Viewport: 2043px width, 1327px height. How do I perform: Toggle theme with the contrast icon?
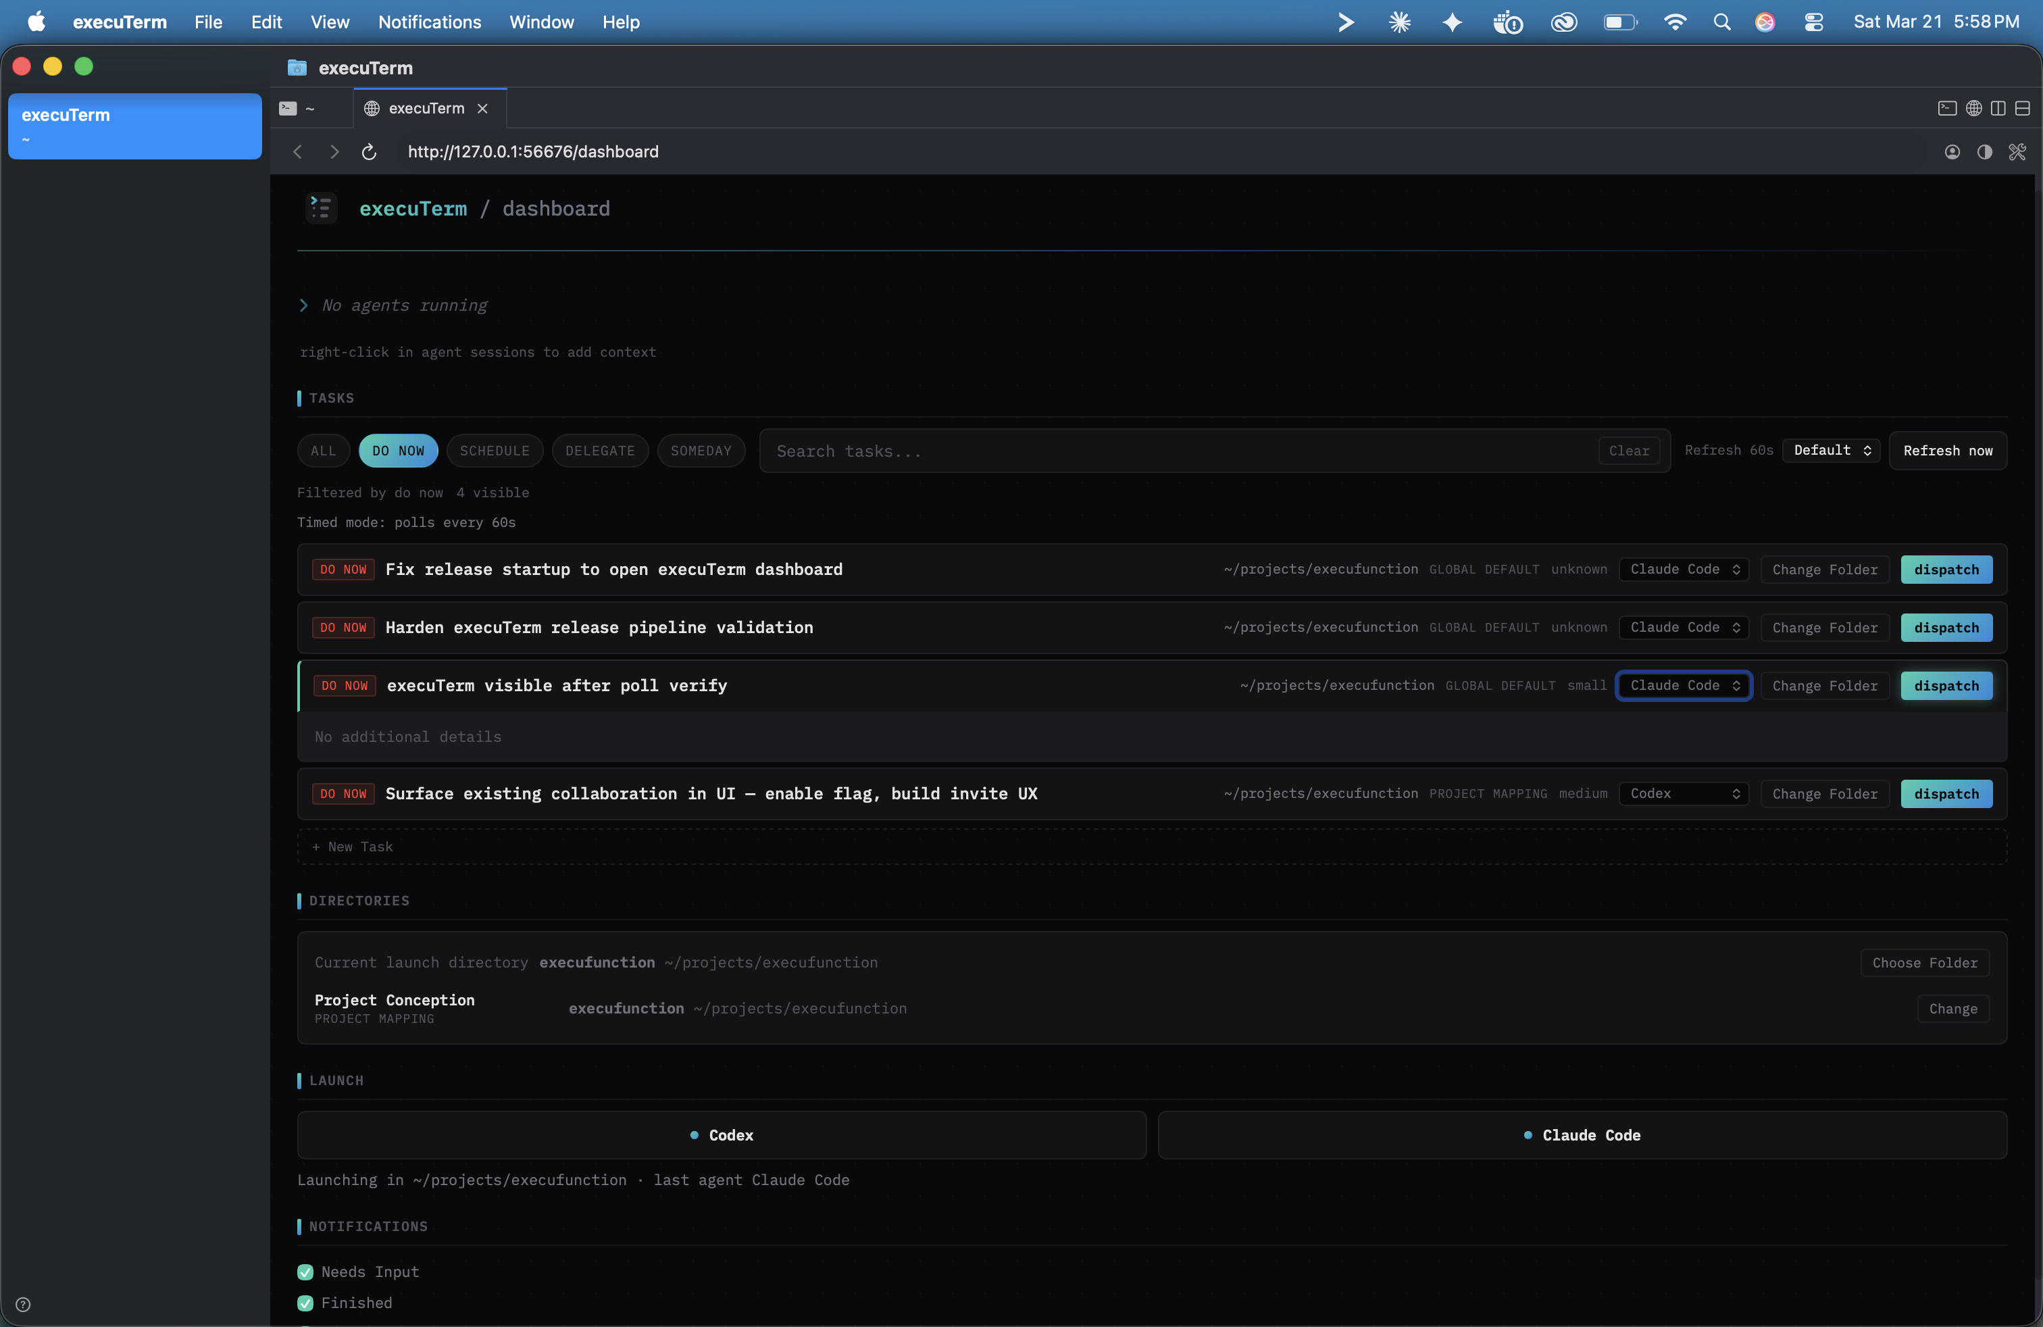pos(1985,152)
